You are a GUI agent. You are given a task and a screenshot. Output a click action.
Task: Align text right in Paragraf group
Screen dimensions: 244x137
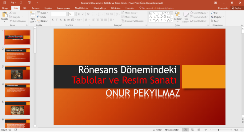(x=102, y=20)
